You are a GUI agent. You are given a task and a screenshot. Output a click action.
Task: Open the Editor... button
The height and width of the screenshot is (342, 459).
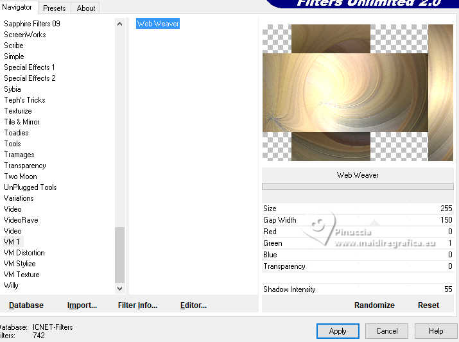(193, 305)
